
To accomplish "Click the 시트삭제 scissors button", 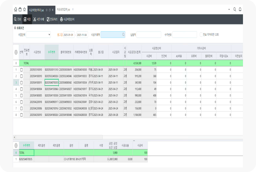I will (x=38, y=19).
